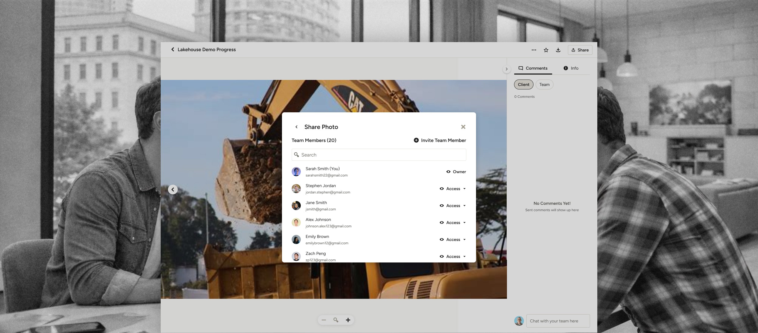Go to previous photo with left arrow

click(173, 190)
